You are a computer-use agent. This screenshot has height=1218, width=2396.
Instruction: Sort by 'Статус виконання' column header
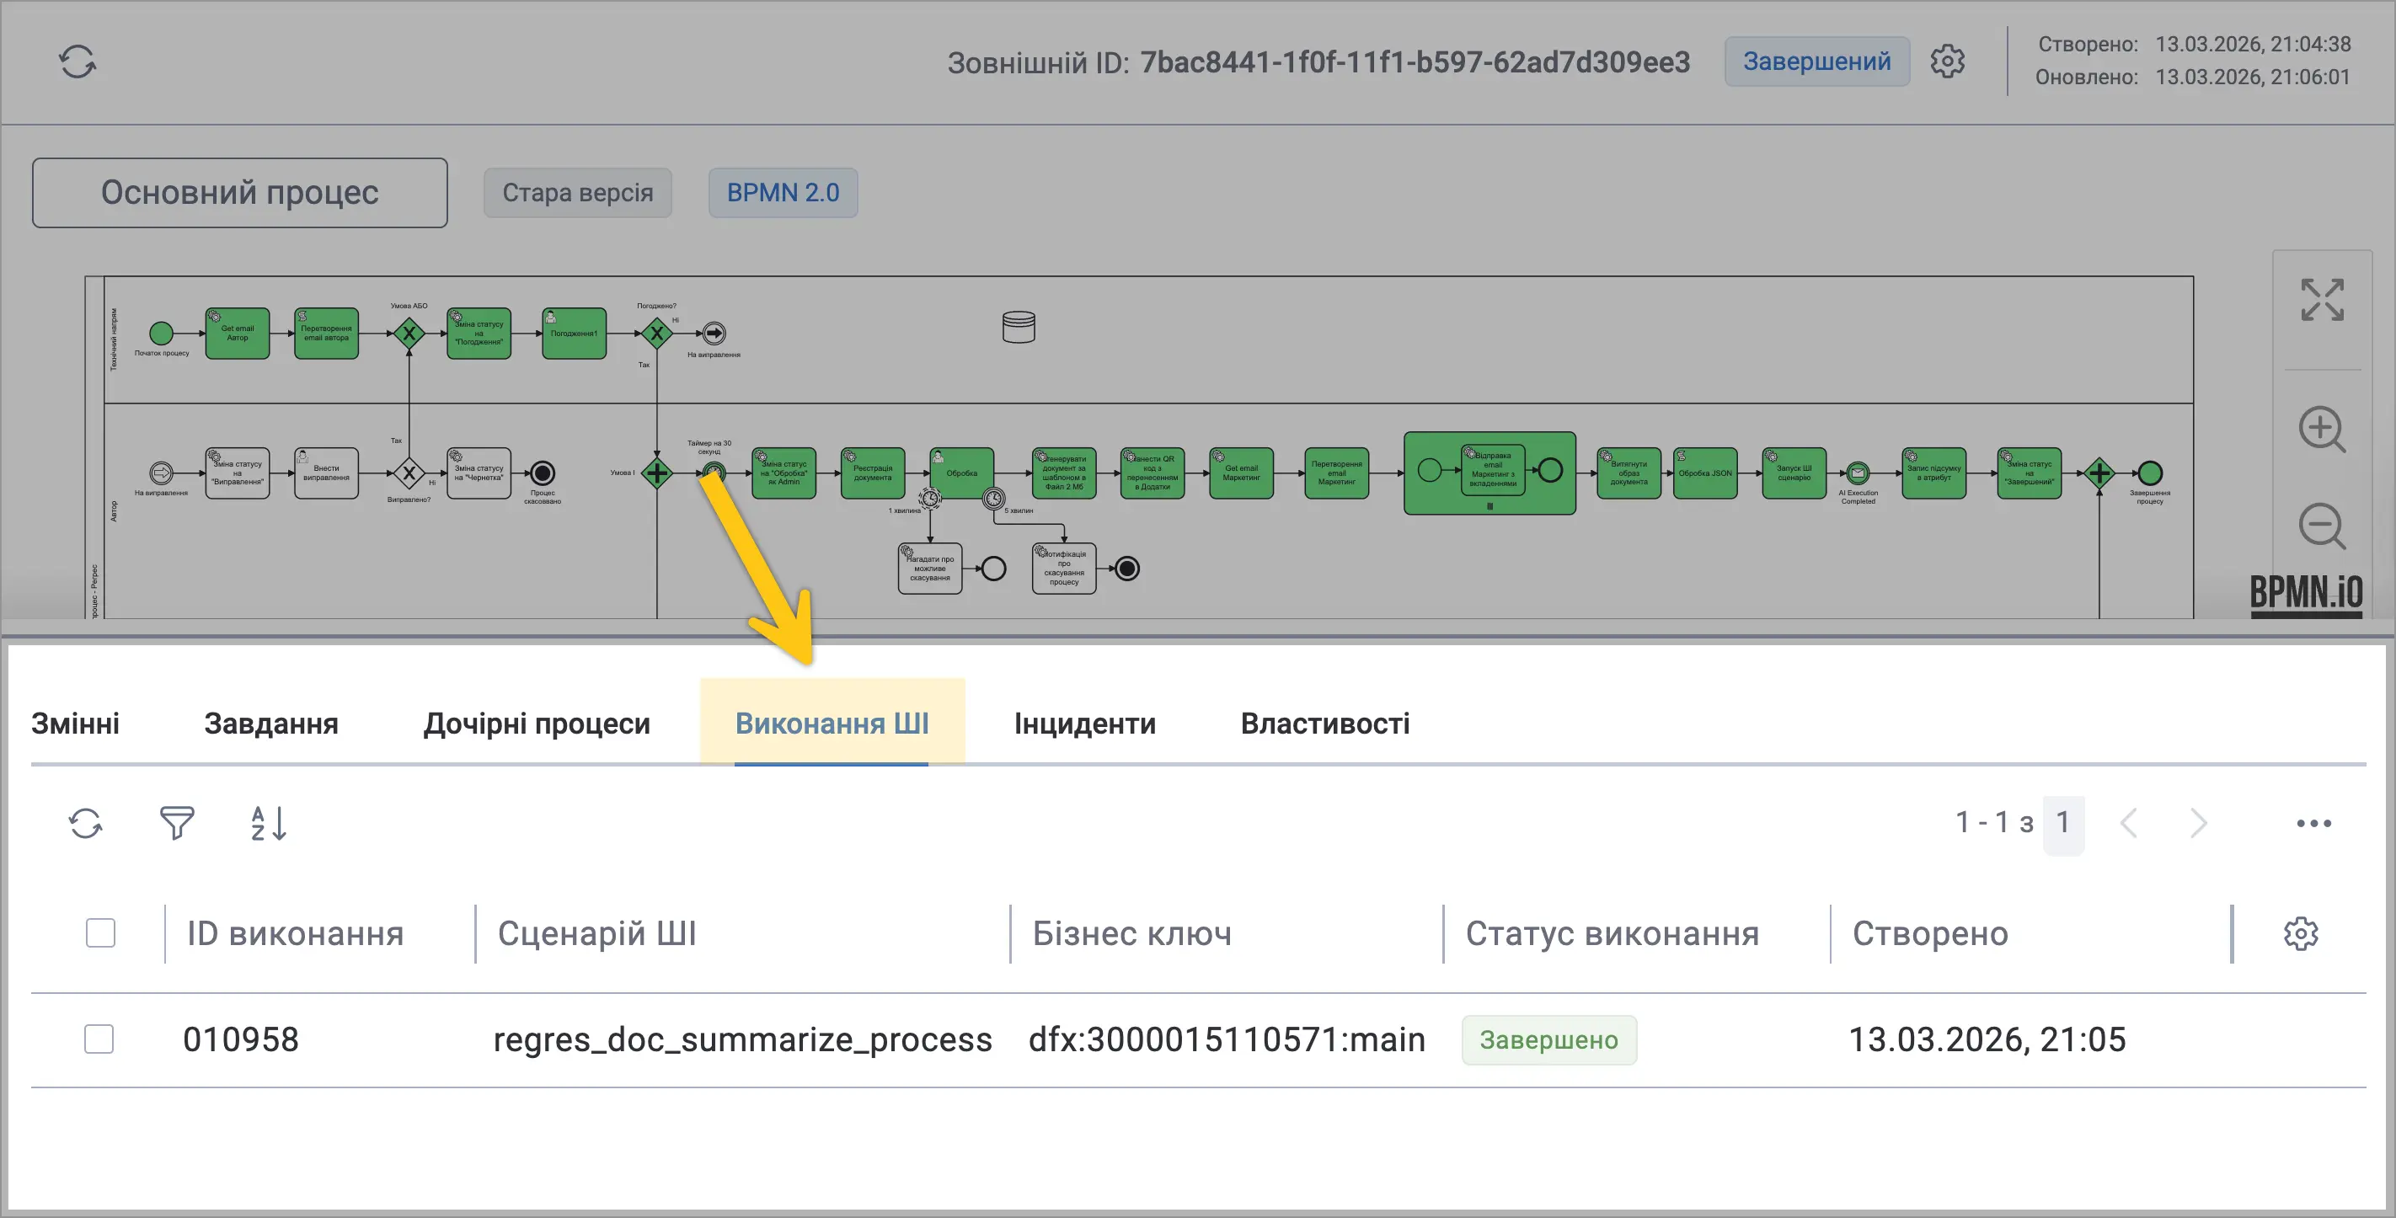pos(1612,933)
